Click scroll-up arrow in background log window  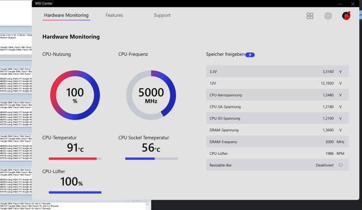pyautogui.click(x=148, y=205)
